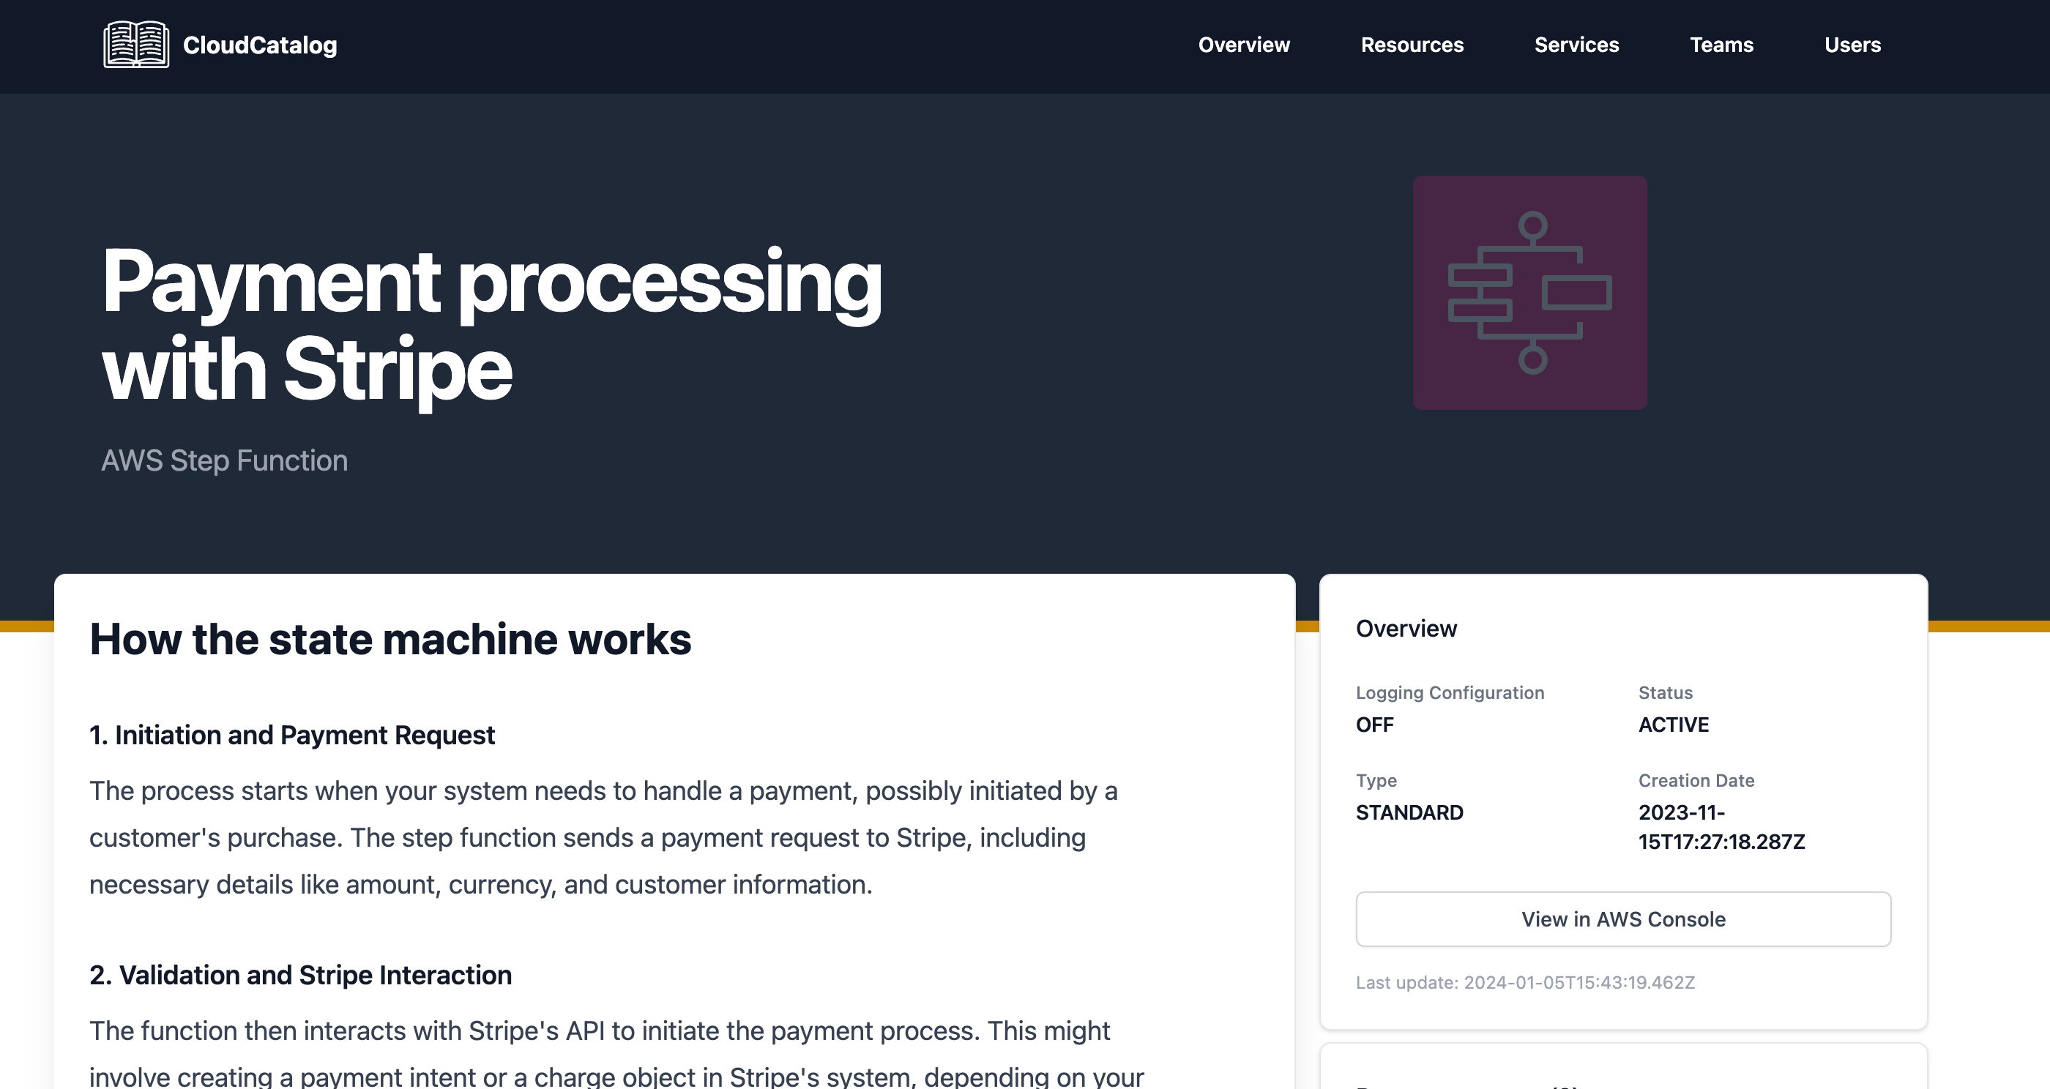The image size is (2050, 1089).
Task: Click the 'Type' field label
Action: [x=1376, y=780]
